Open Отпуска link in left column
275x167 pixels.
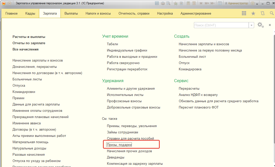19,86
